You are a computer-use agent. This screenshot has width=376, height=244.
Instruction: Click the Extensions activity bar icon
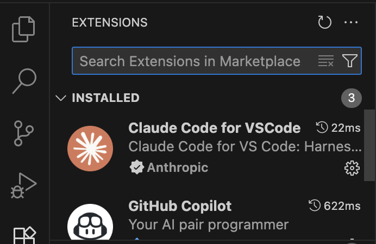coord(24,236)
